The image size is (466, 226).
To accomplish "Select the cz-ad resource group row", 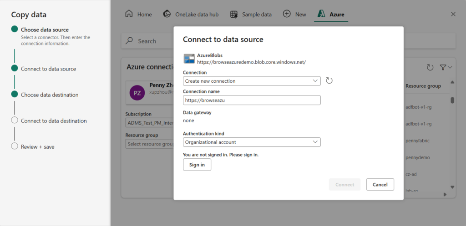I will pos(411,174).
